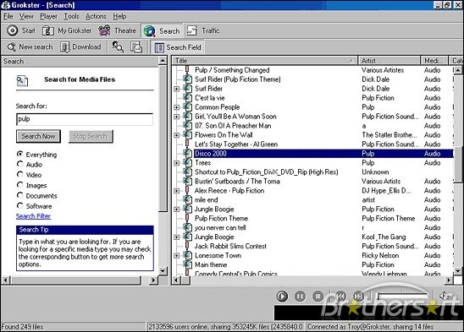This screenshot has height=332, width=464.
Task: Open the Start page icon
Action: (13, 30)
